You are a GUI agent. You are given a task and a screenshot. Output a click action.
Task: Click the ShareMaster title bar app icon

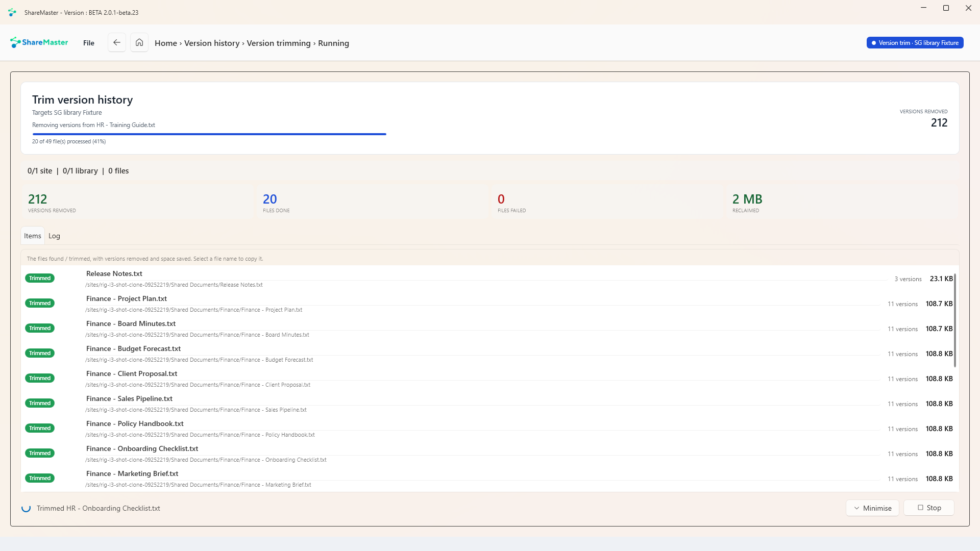(x=12, y=12)
